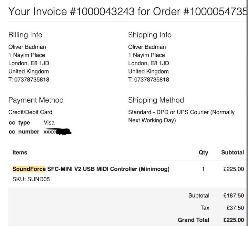Image resolution: width=248 pixels, height=226 pixels.
Task: Click the Tax amount £37.50
Action: coord(235,208)
